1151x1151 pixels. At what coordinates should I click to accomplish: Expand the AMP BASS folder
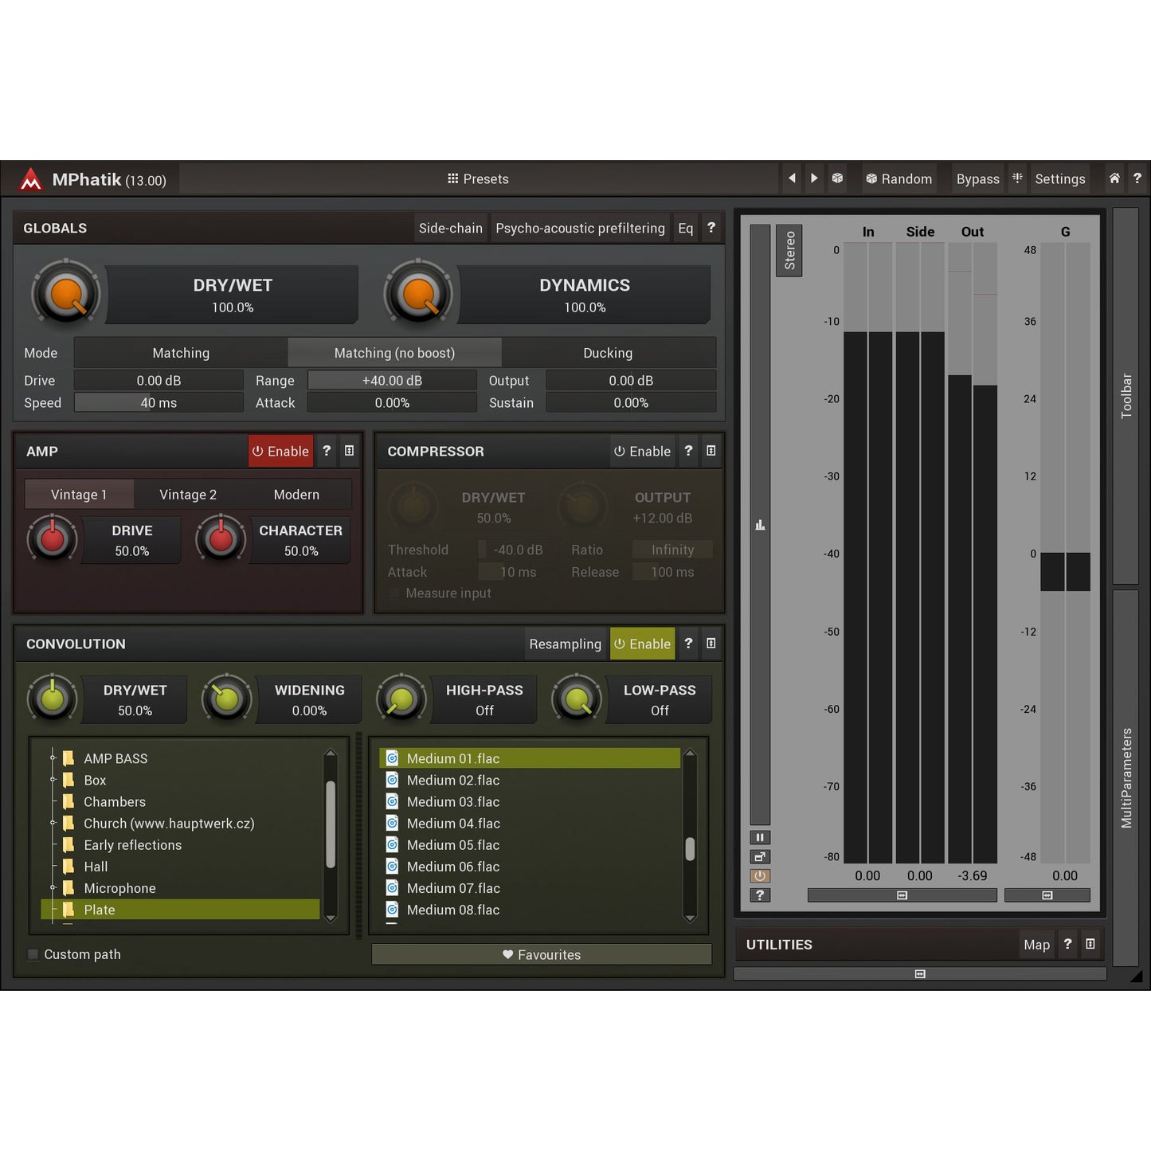[53, 758]
